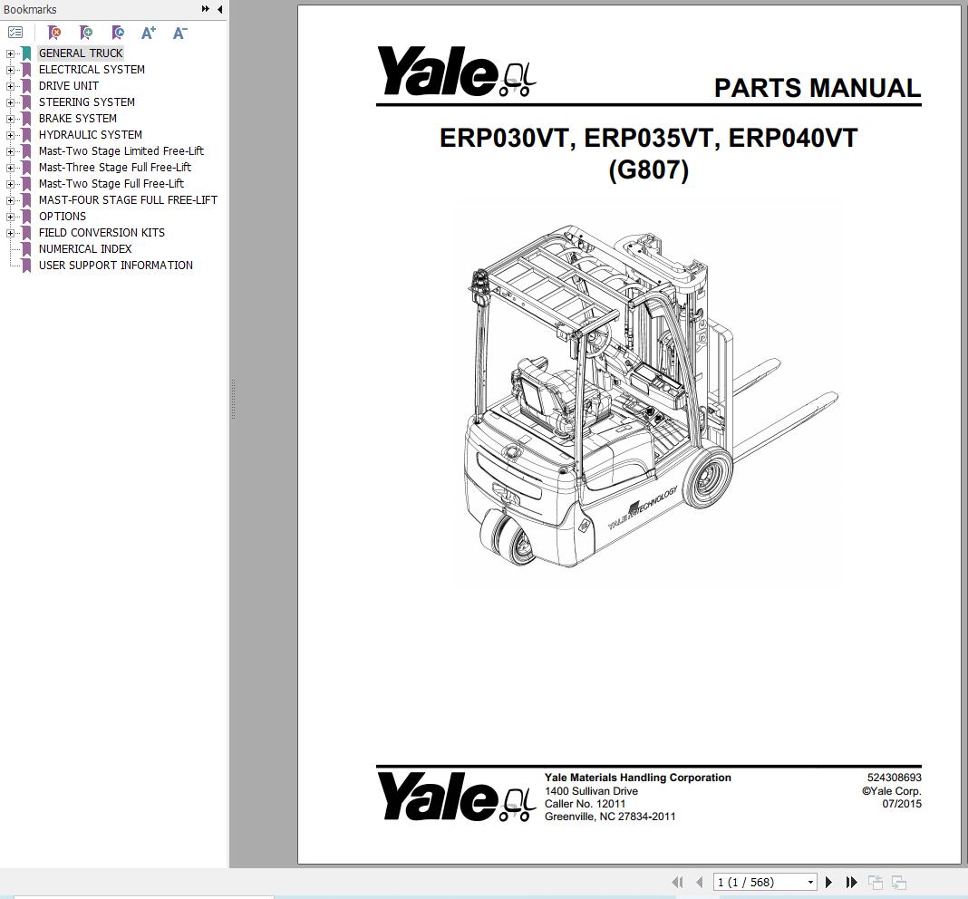968x899 pixels.
Task: Click the A+ icon to enlarge bookmark text
Action: pos(148,32)
